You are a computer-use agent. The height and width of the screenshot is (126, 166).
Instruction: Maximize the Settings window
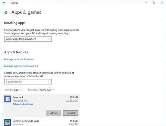[x=154, y=3]
